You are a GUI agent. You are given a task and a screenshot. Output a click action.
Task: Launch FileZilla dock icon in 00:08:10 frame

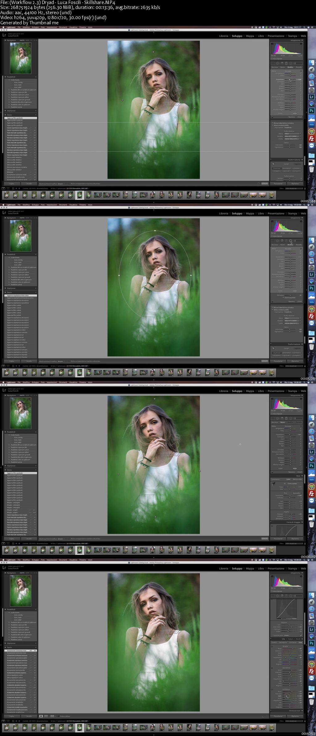click(x=311, y=494)
